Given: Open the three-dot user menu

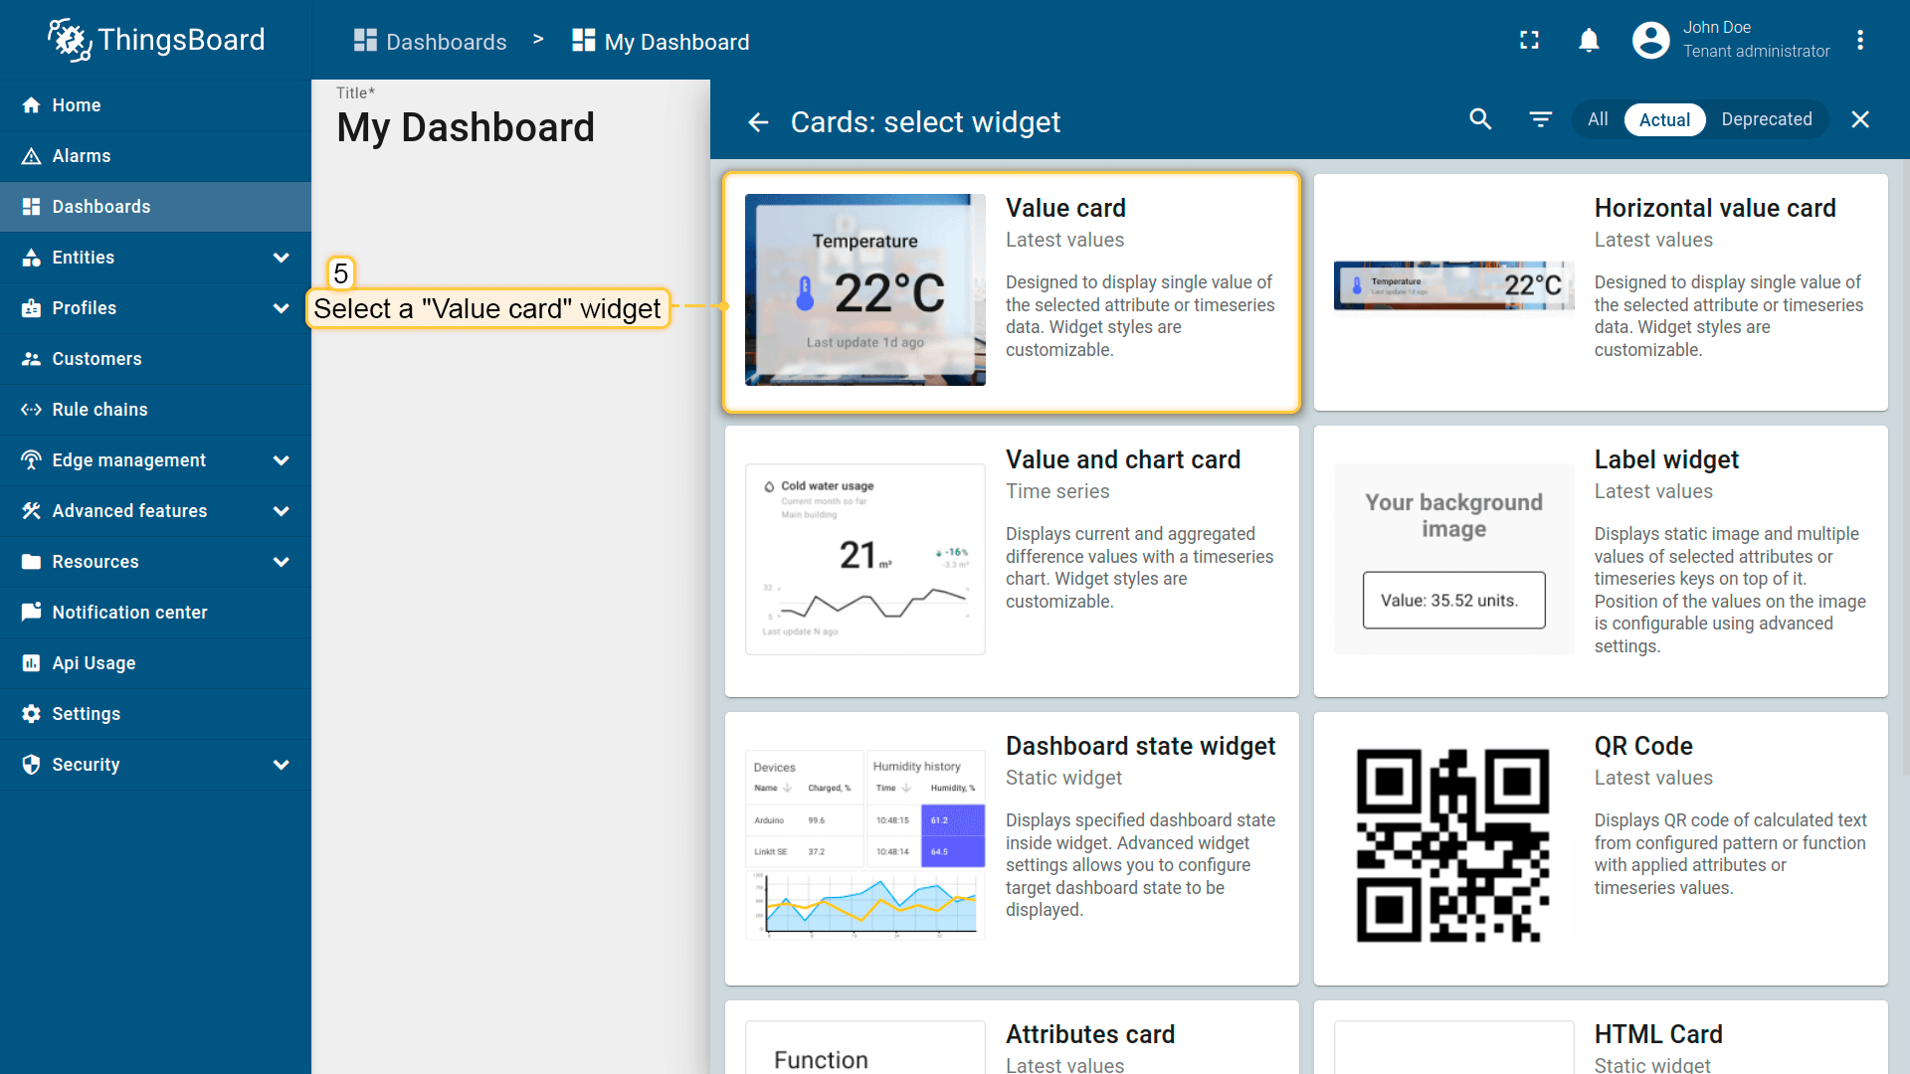Looking at the screenshot, I should (1859, 40).
